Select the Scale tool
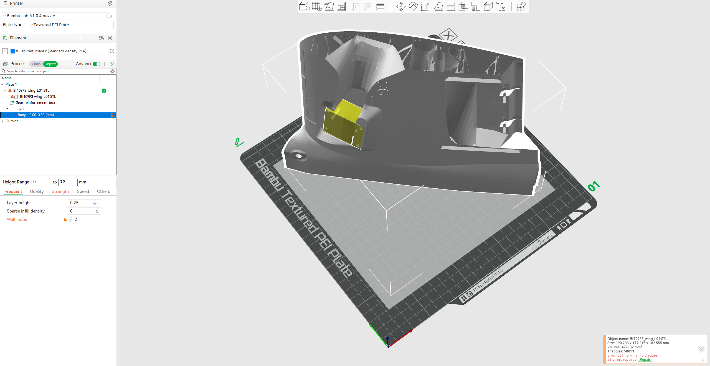 pos(425,6)
